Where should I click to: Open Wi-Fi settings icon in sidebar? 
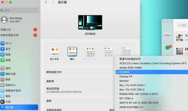3,43
